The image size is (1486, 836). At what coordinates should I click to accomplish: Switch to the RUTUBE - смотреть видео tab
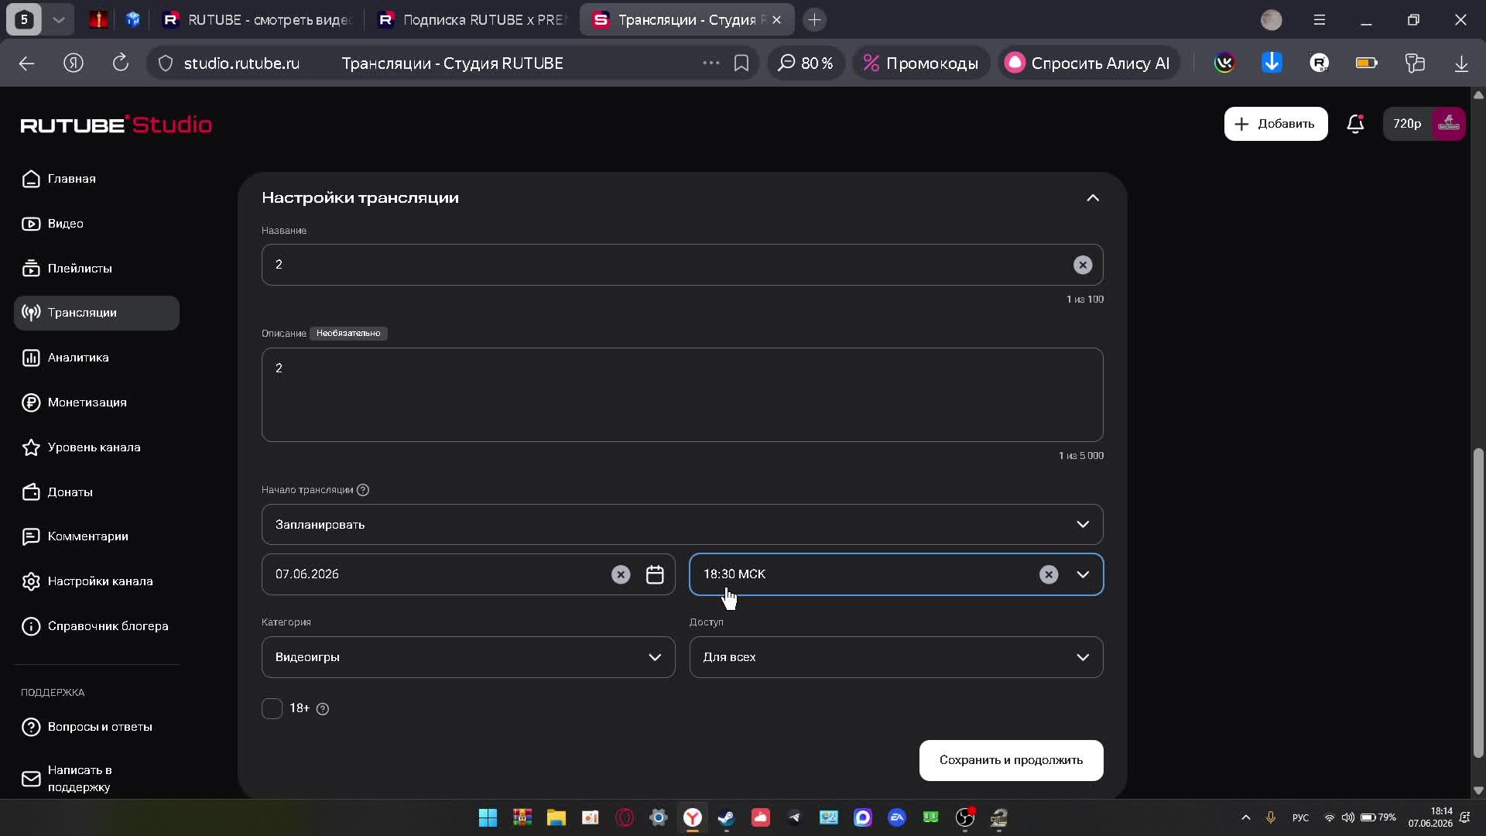tap(258, 20)
